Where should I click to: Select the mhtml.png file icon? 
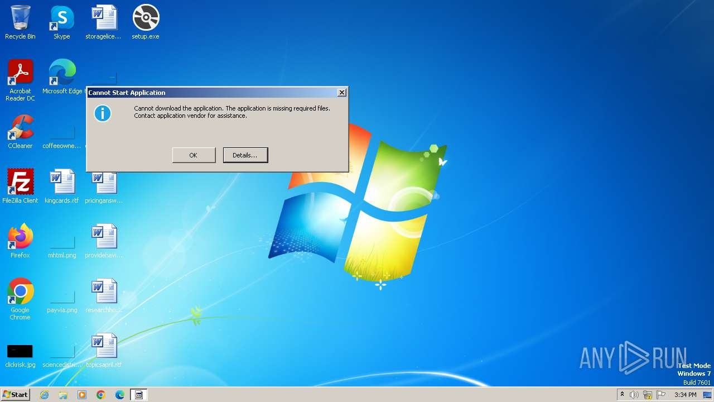62,246
